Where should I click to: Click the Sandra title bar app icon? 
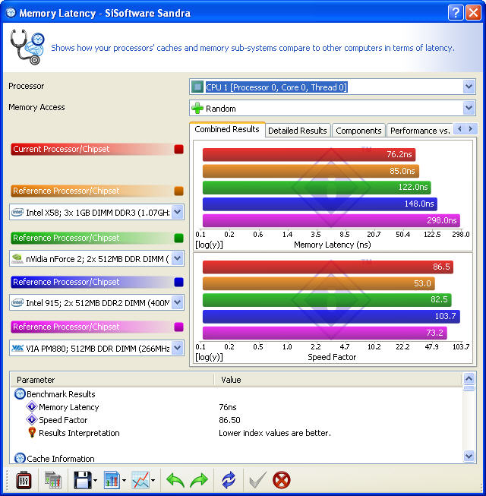(11, 13)
